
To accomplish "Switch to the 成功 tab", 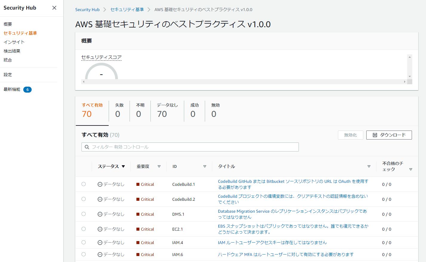I will coord(195,111).
